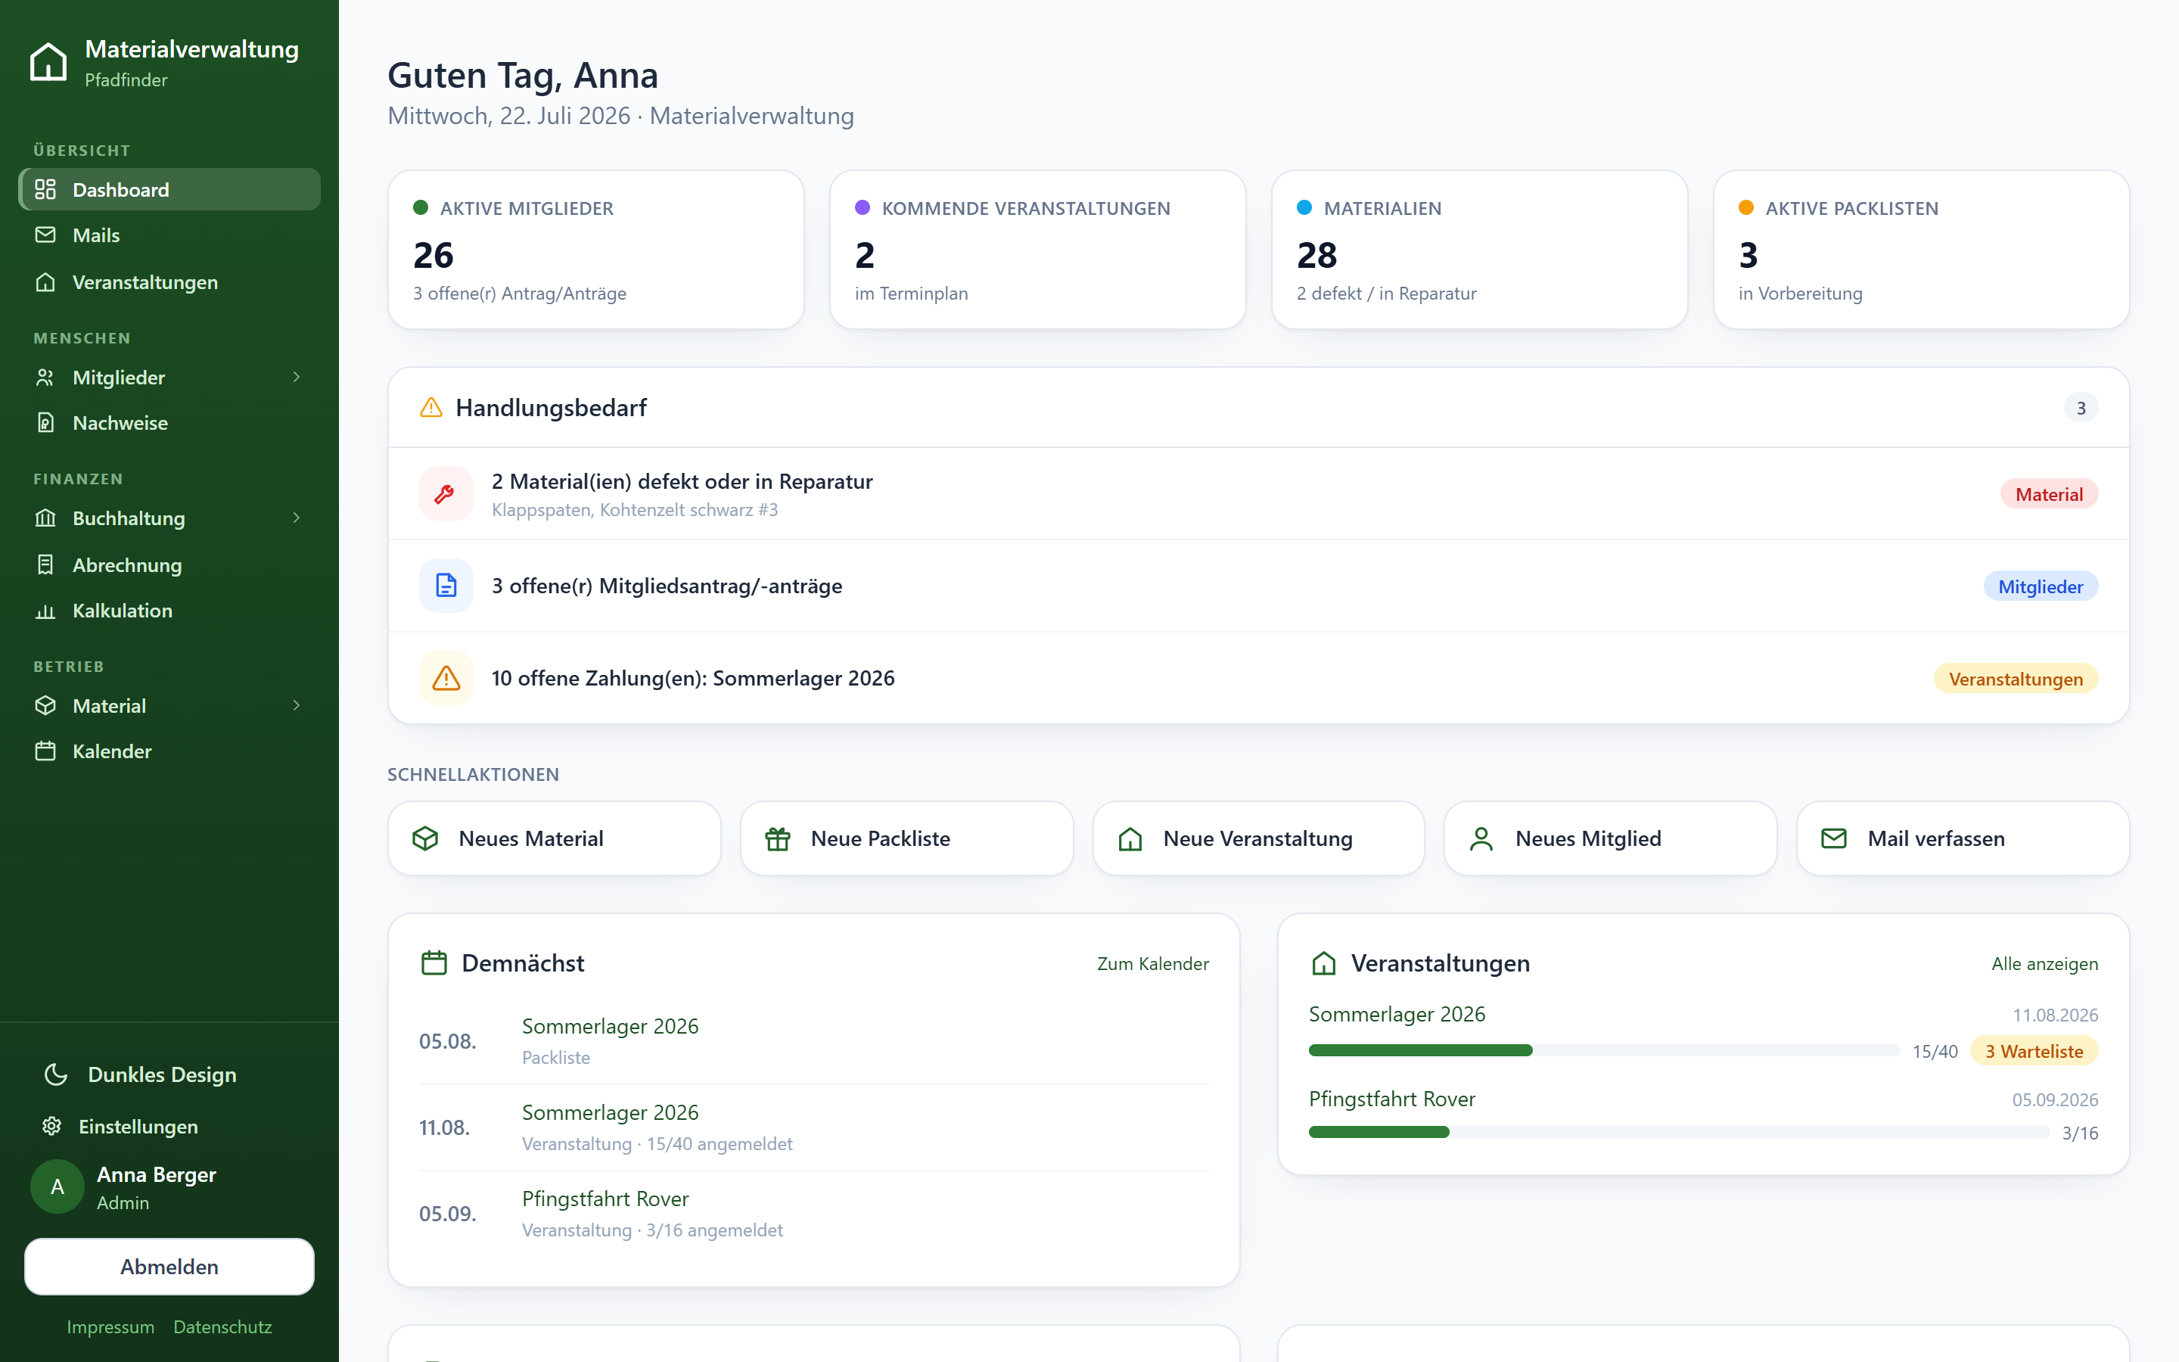Click the calendar icon beside Demnächst heading
Viewport: 2179px width, 1362px height.
click(434, 963)
